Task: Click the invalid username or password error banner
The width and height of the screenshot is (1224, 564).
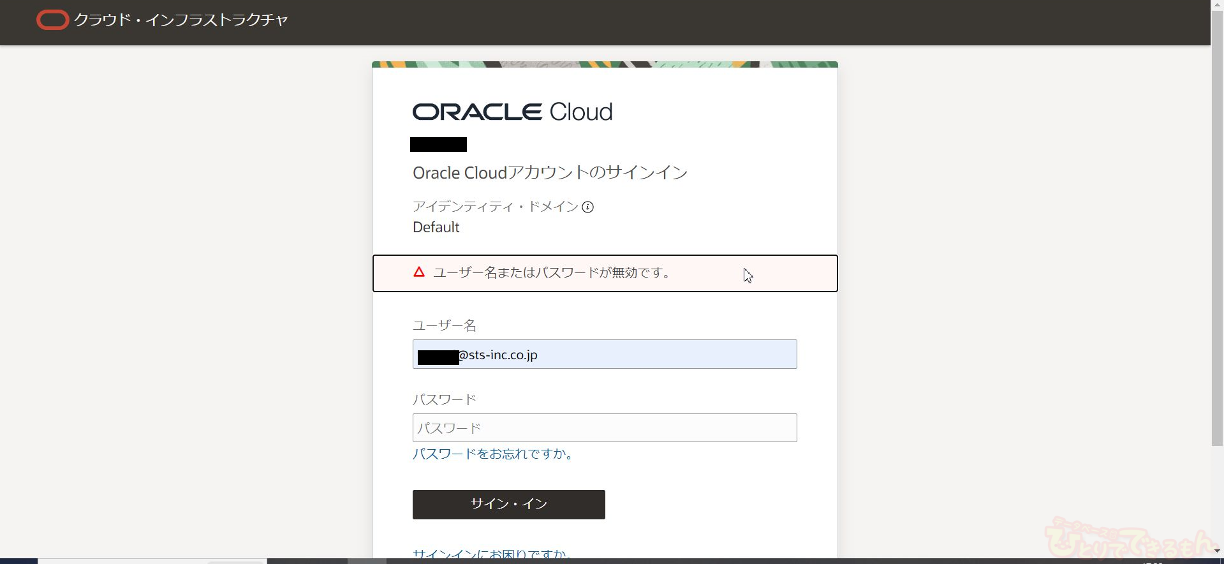Action: click(x=604, y=273)
